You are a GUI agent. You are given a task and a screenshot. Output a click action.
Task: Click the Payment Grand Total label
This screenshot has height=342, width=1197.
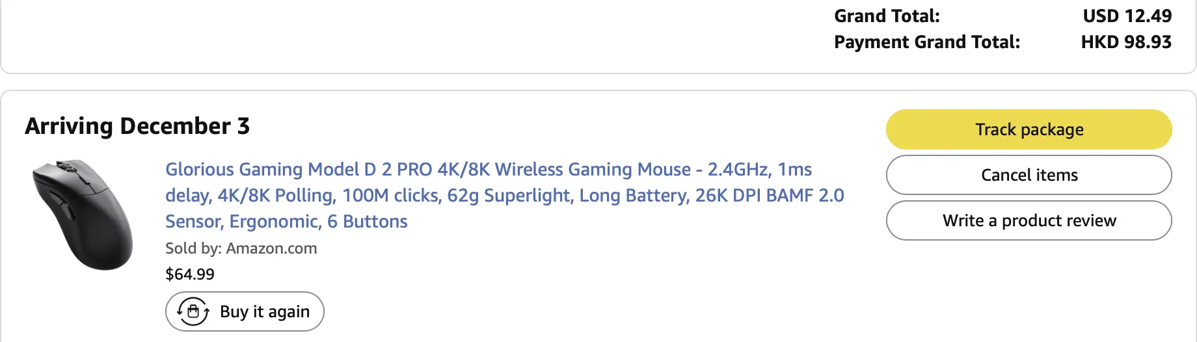927,42
